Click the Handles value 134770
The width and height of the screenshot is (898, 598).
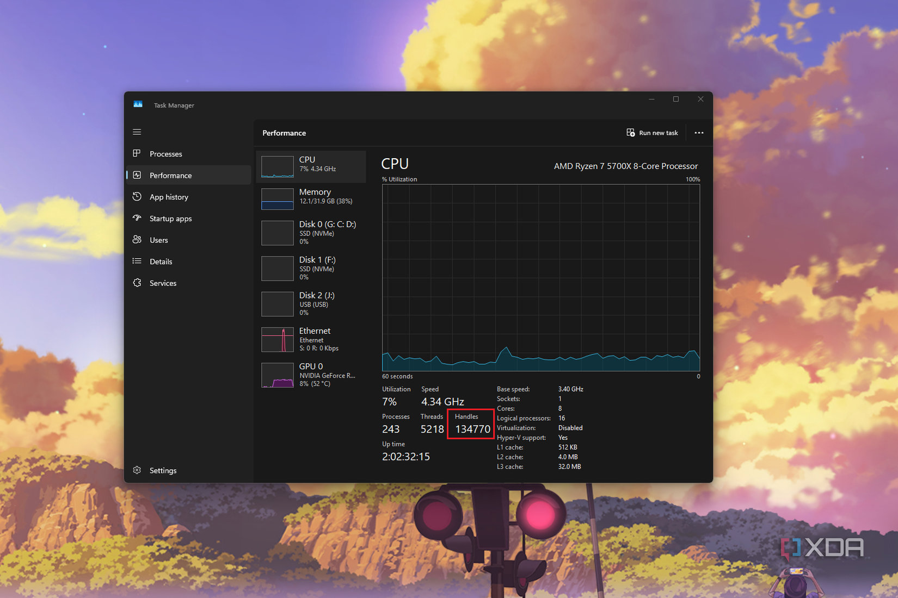pos(472,429)
